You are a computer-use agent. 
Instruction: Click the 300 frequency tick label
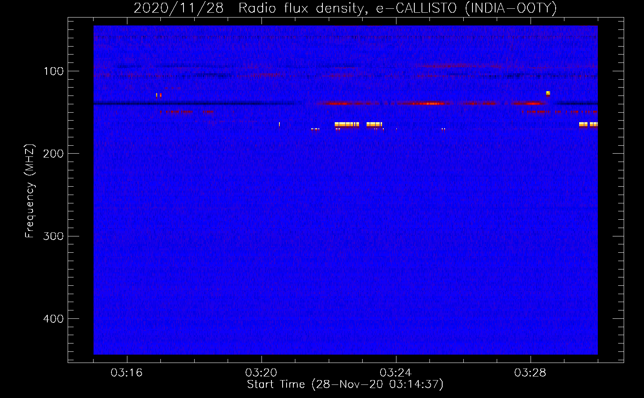53,236
